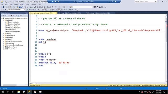The height and width of the screenshot is (94, 168).
Task: Click Object Explorer disconnect plug icon
Action: (x=11, y=16)
